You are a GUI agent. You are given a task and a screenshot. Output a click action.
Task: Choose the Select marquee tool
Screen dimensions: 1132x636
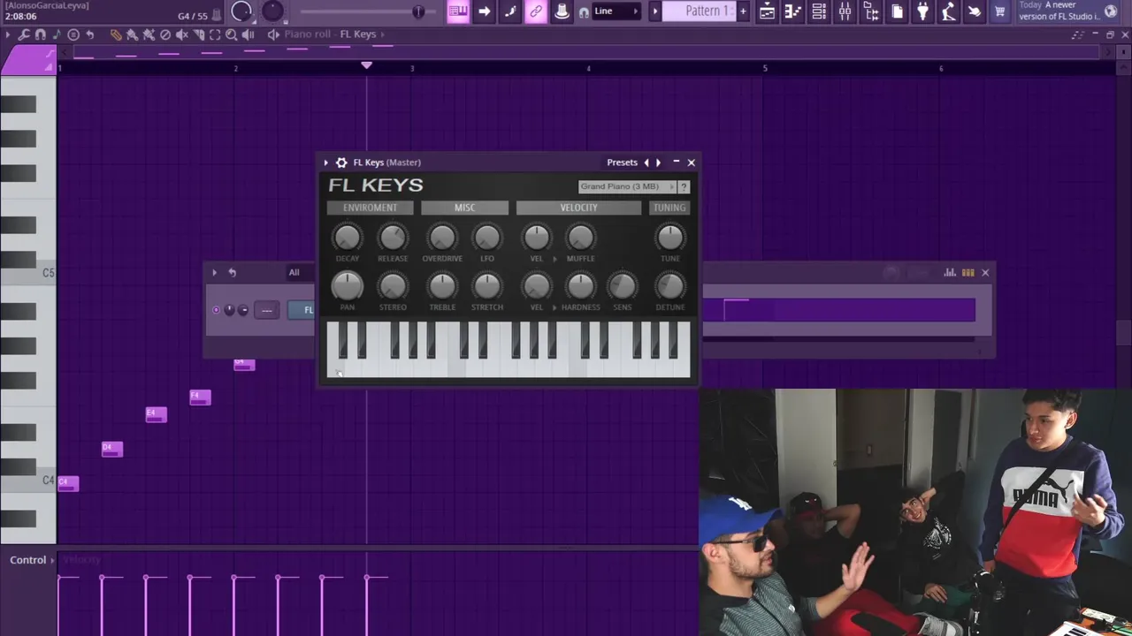(215, 34)
